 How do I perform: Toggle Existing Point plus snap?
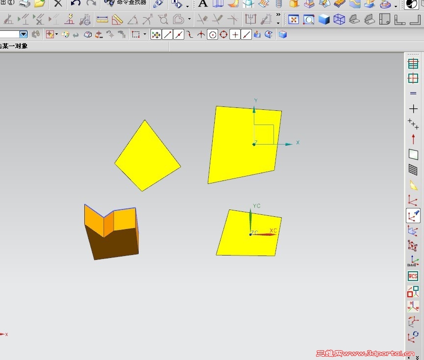pos(235,35)
